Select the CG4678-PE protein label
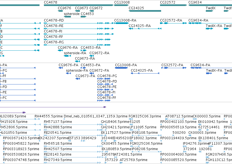The image size is (232, 164). (107, 87)
